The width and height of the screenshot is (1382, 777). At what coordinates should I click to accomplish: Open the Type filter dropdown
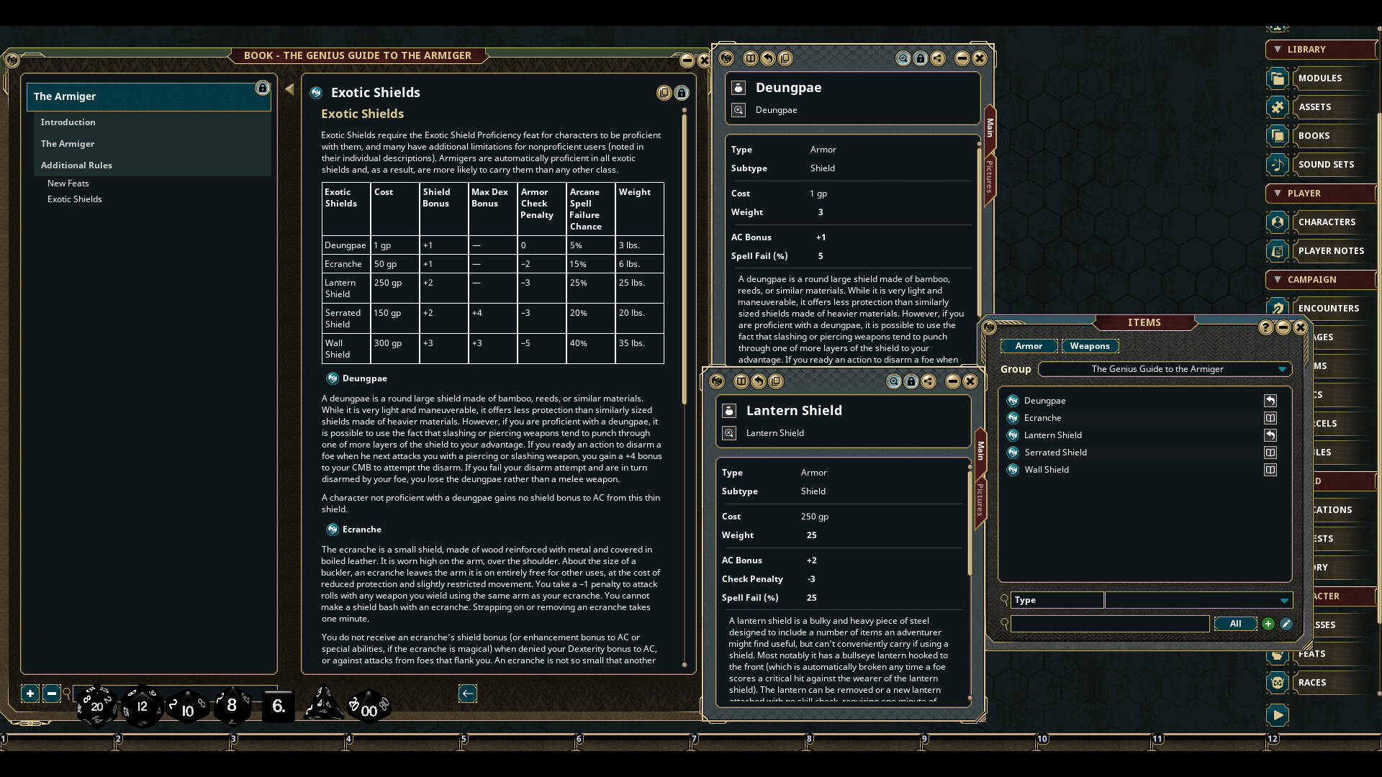tap(1285, 599)
